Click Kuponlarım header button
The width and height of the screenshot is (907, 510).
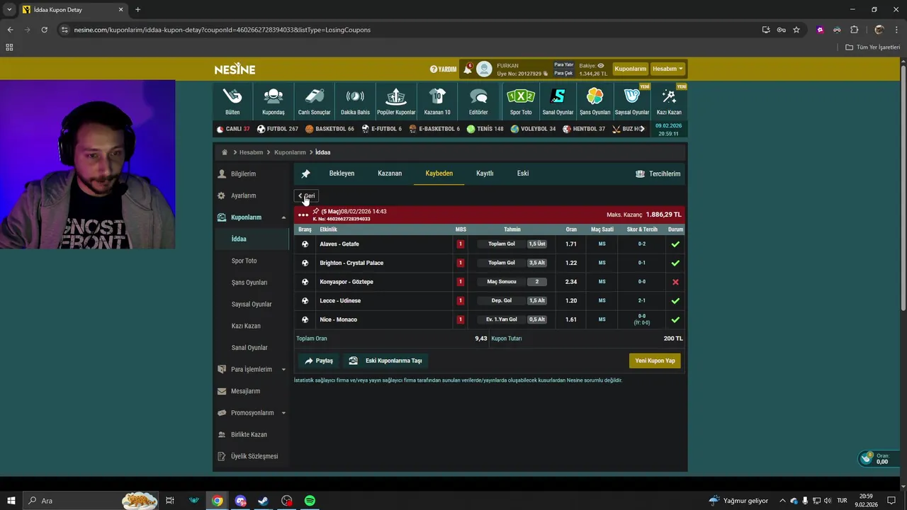[630, 69]
